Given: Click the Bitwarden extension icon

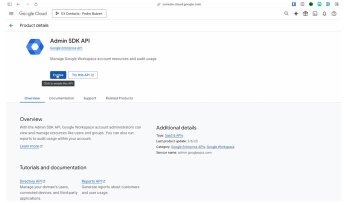Looking at the screenshot, I should [x=293, y=4].
